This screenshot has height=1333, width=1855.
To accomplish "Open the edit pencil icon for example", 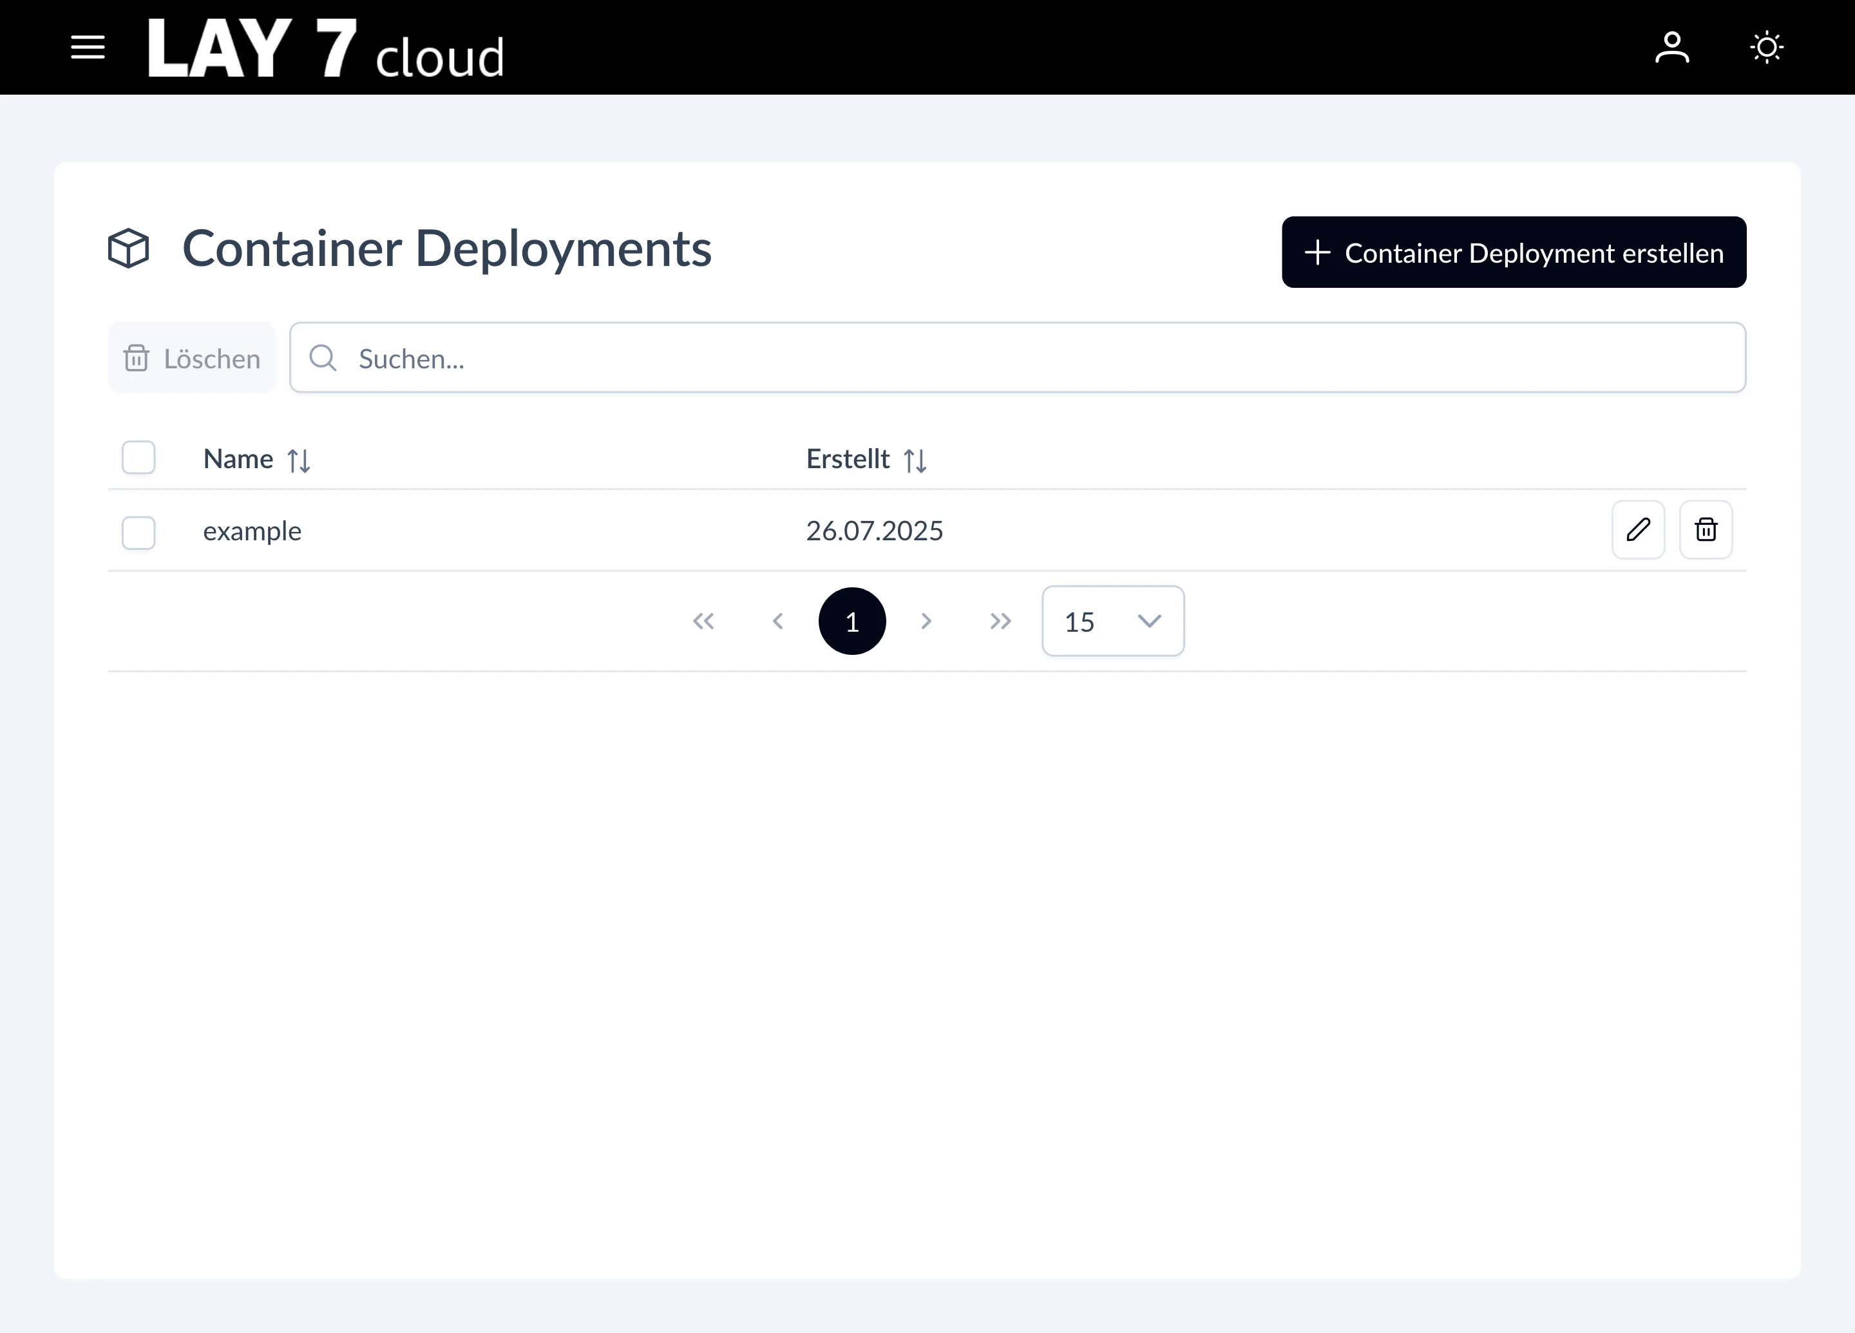I will pos(1638,530).
